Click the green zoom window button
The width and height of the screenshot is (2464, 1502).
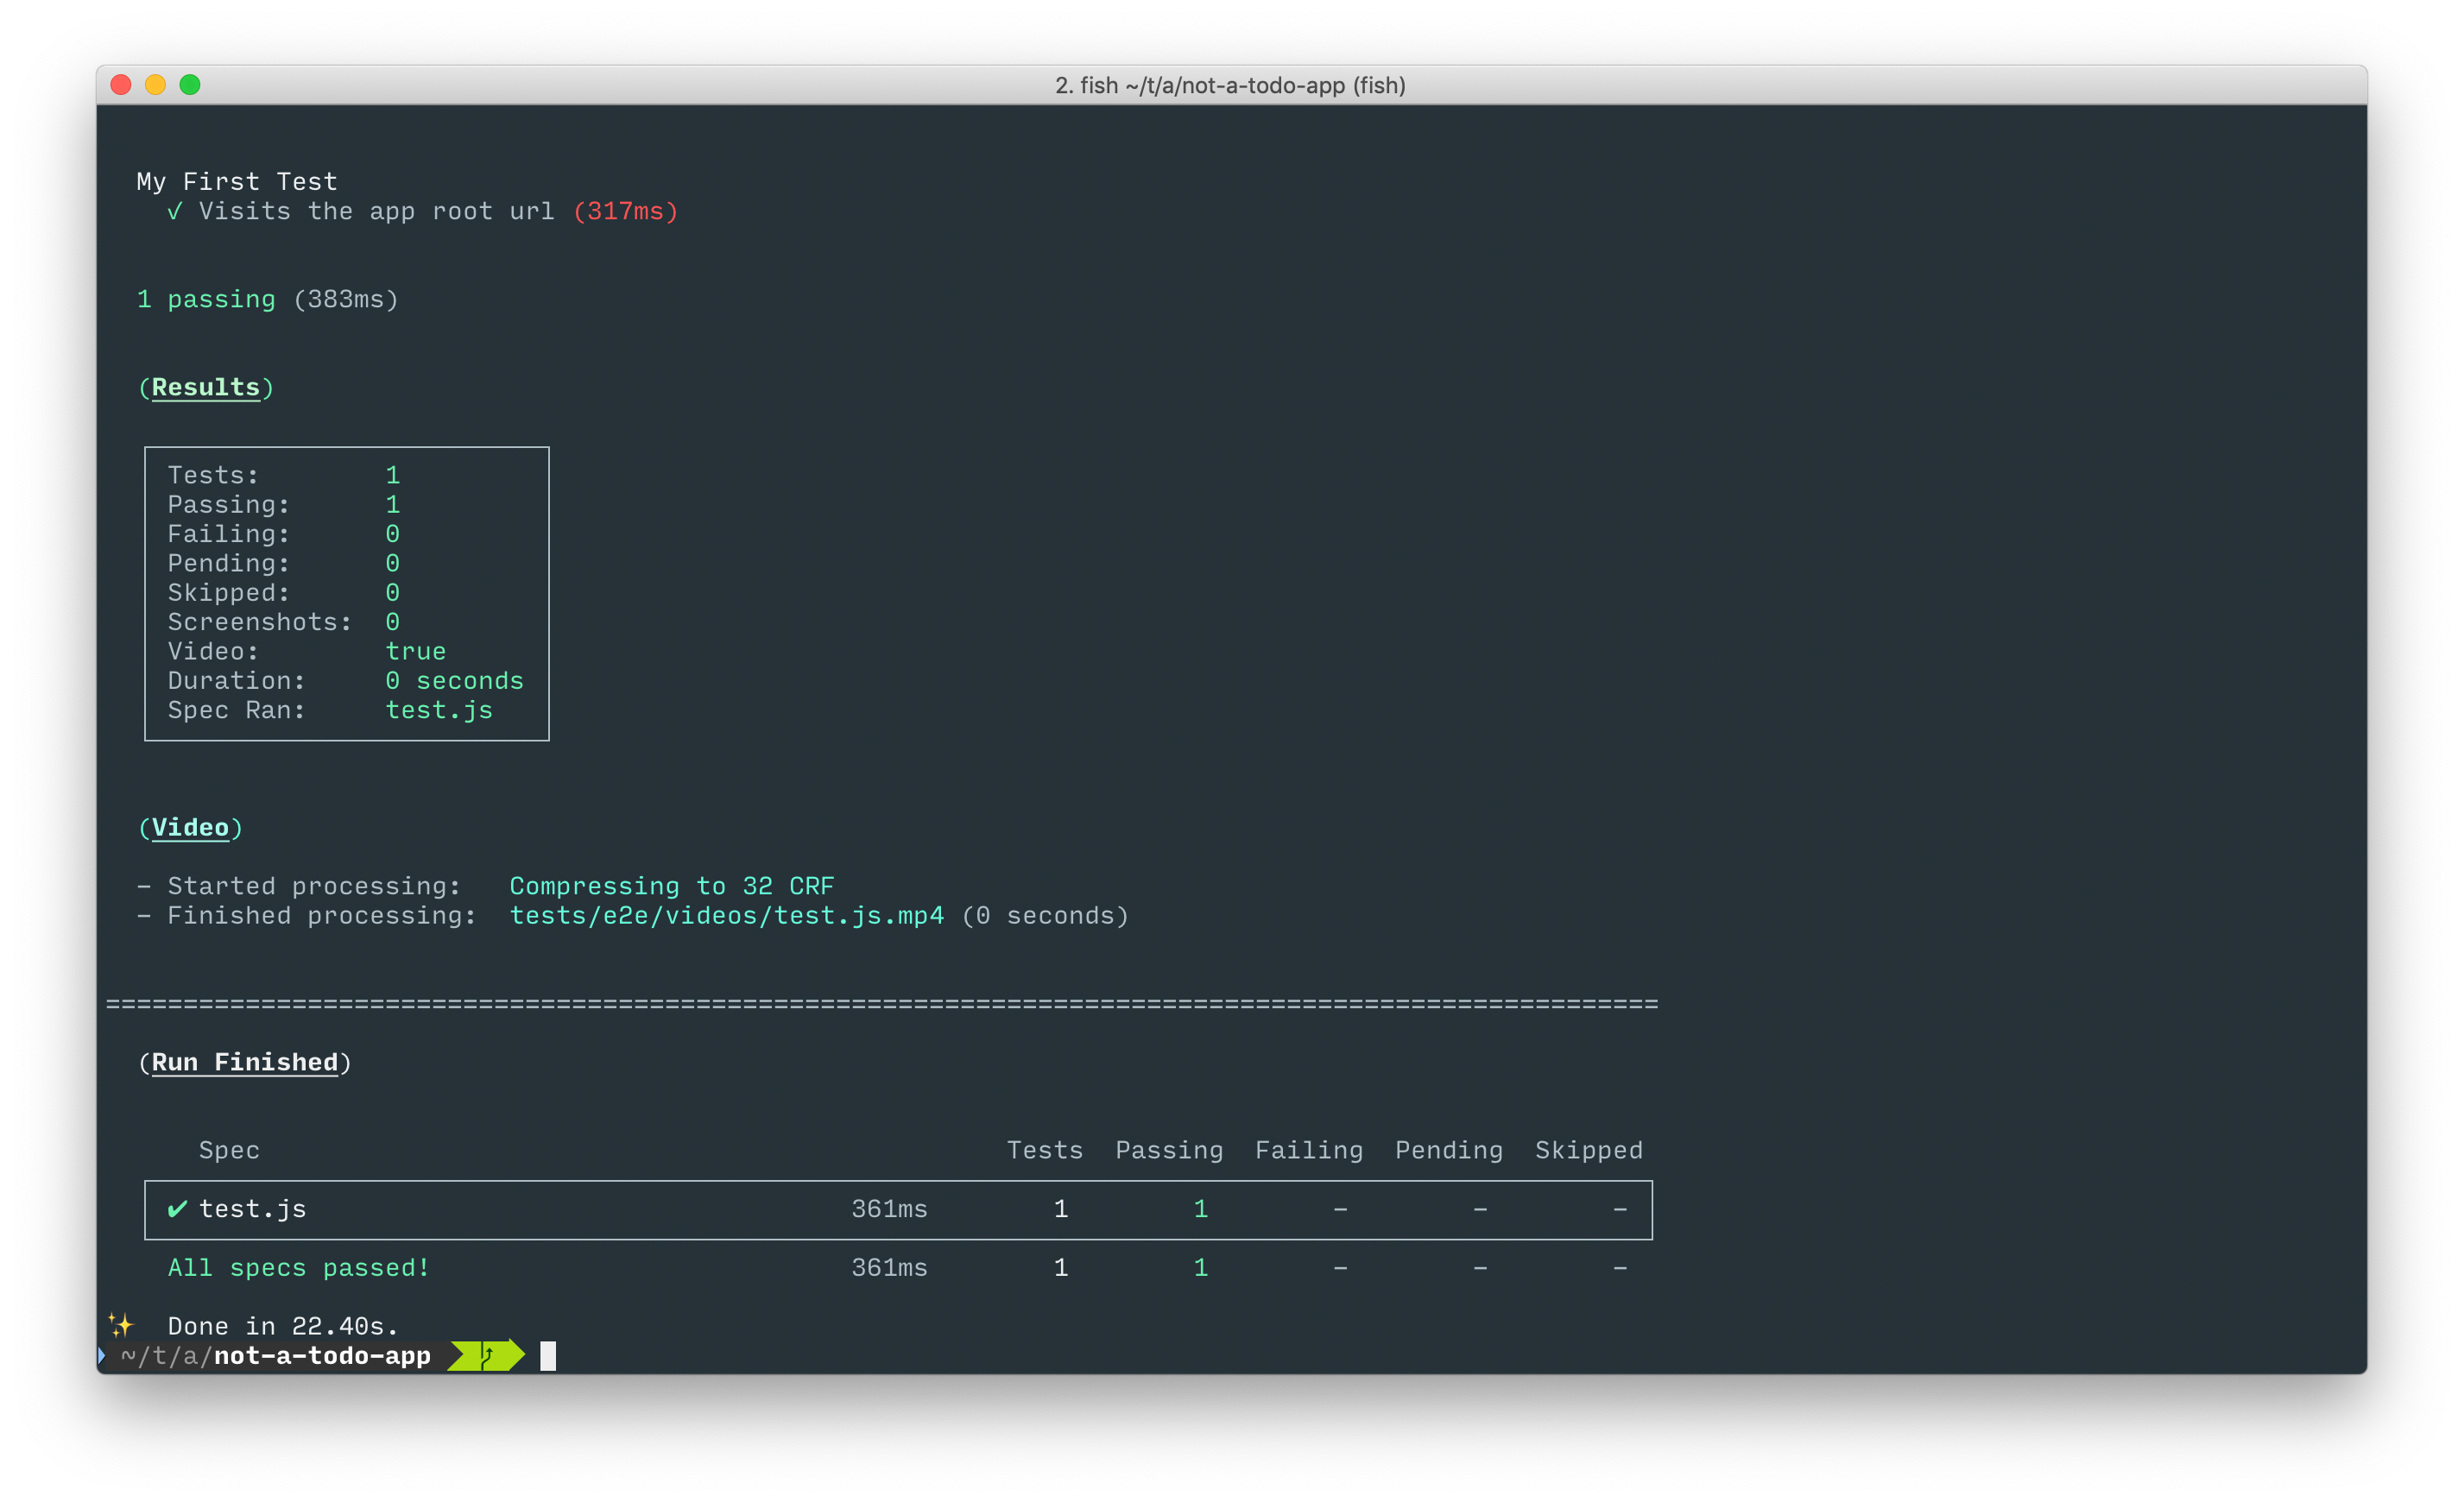190,85
